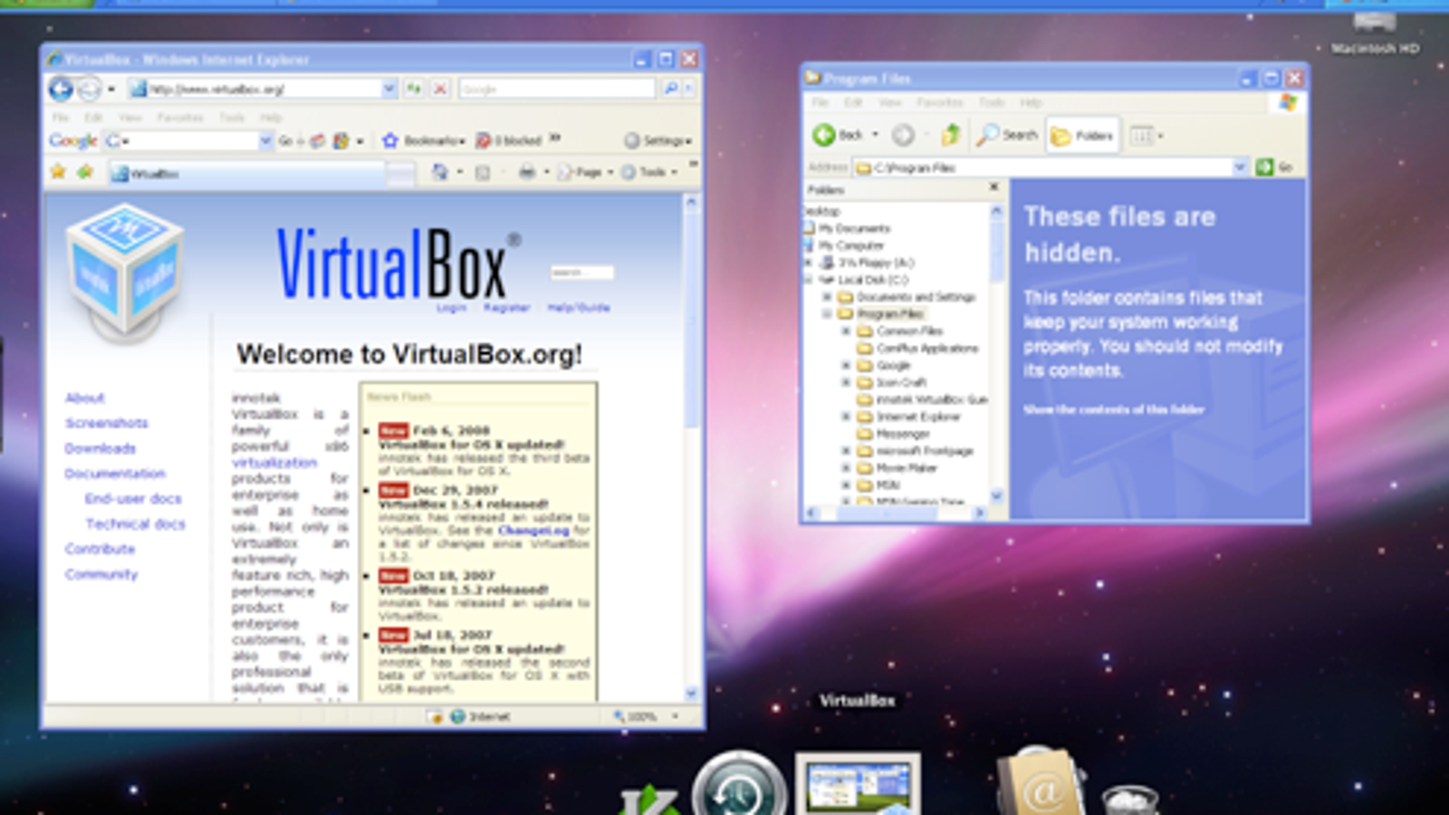Viewport: 1449px width, 815px height.
Task: Open the Google toolbar search dropdown
Action: (265, 140)
